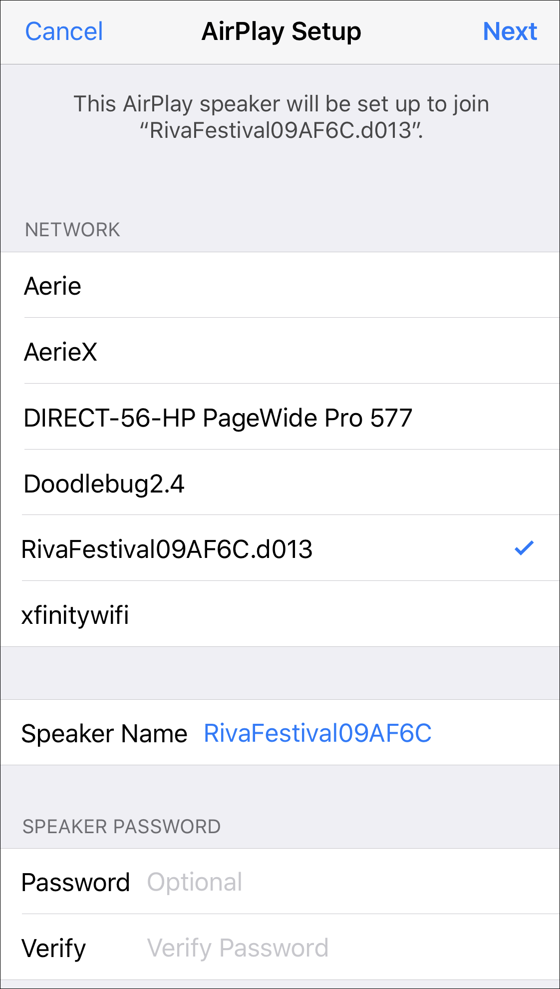Edit the blue speaker name RivaFestival09AF6C
This screenshot has height=989, width=560.
tap(318, 733)
